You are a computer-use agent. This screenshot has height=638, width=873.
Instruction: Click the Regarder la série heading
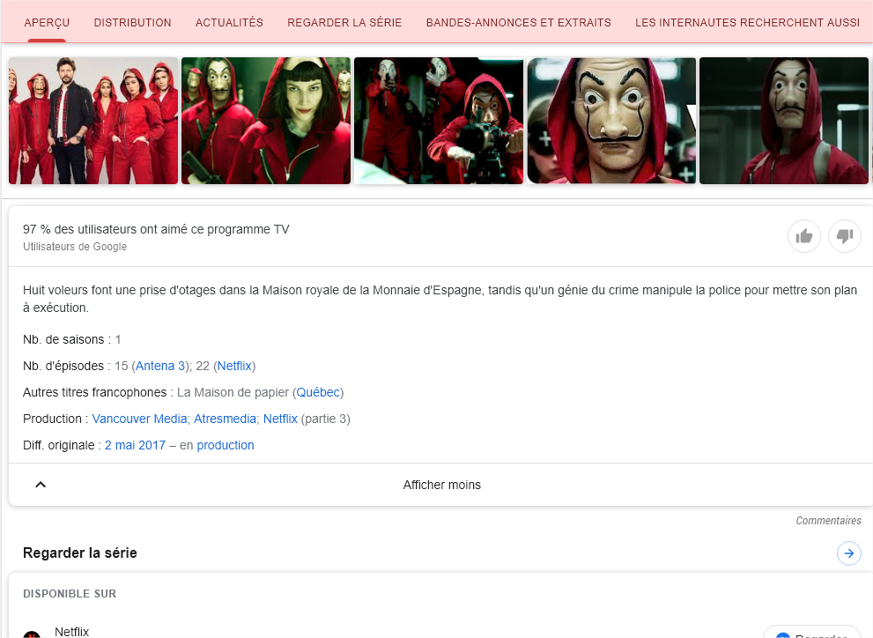point(79,553)
